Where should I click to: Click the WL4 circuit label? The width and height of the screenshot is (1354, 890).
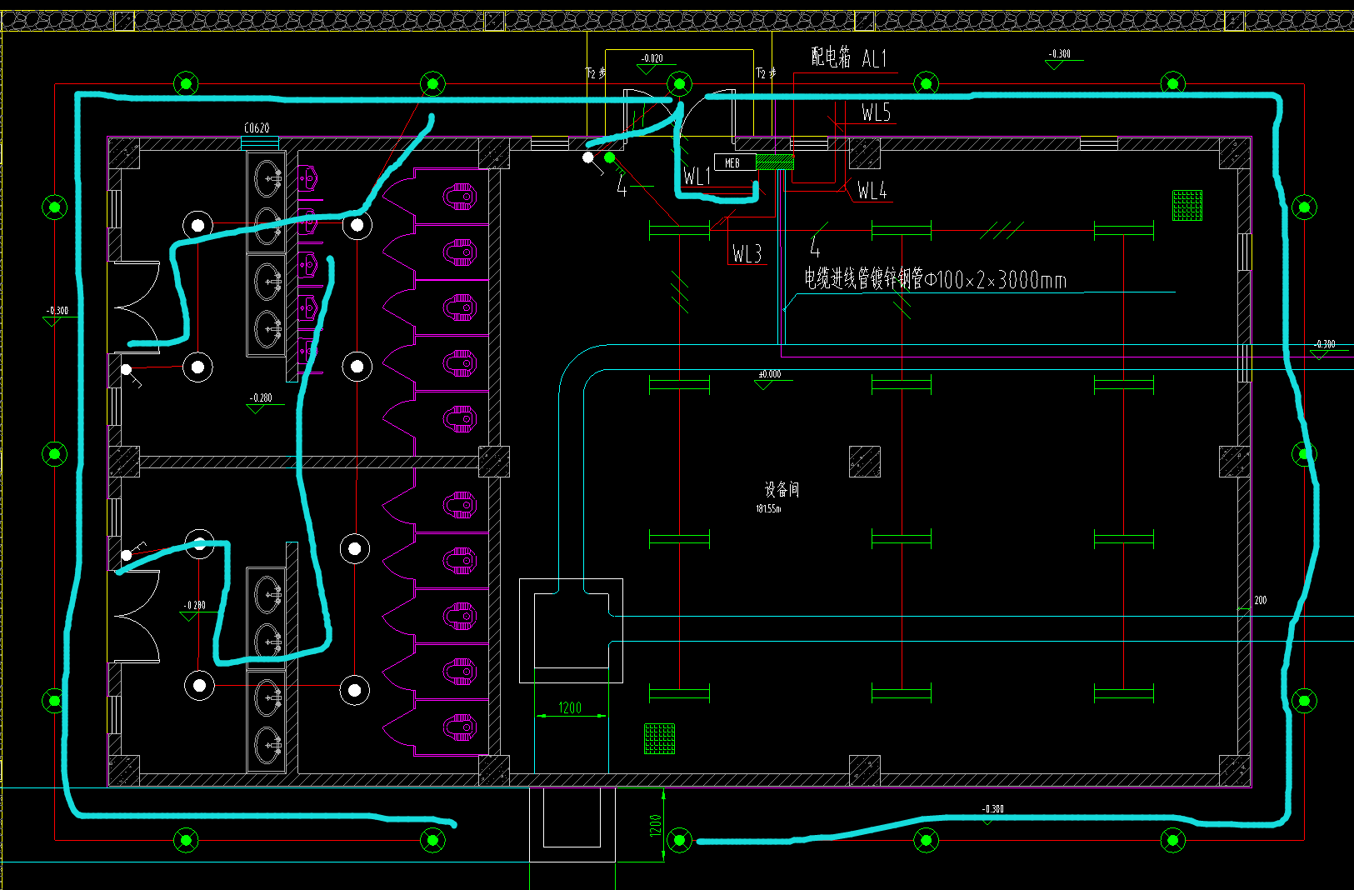point(872,191)
